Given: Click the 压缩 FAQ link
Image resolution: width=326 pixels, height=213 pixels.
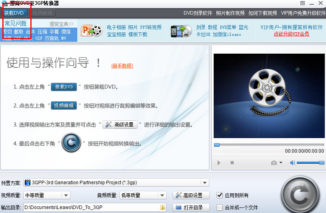Looking at the screenshot, I should pyautogui.click(x=43, y=32).
